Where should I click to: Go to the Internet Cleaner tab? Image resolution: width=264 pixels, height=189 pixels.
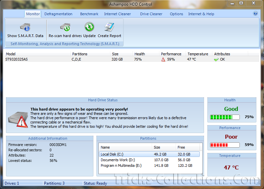pos(117,14)
